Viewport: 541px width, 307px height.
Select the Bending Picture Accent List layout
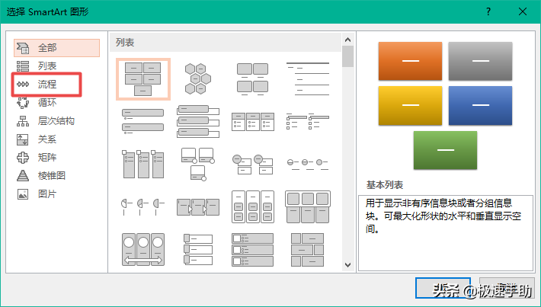197,165
